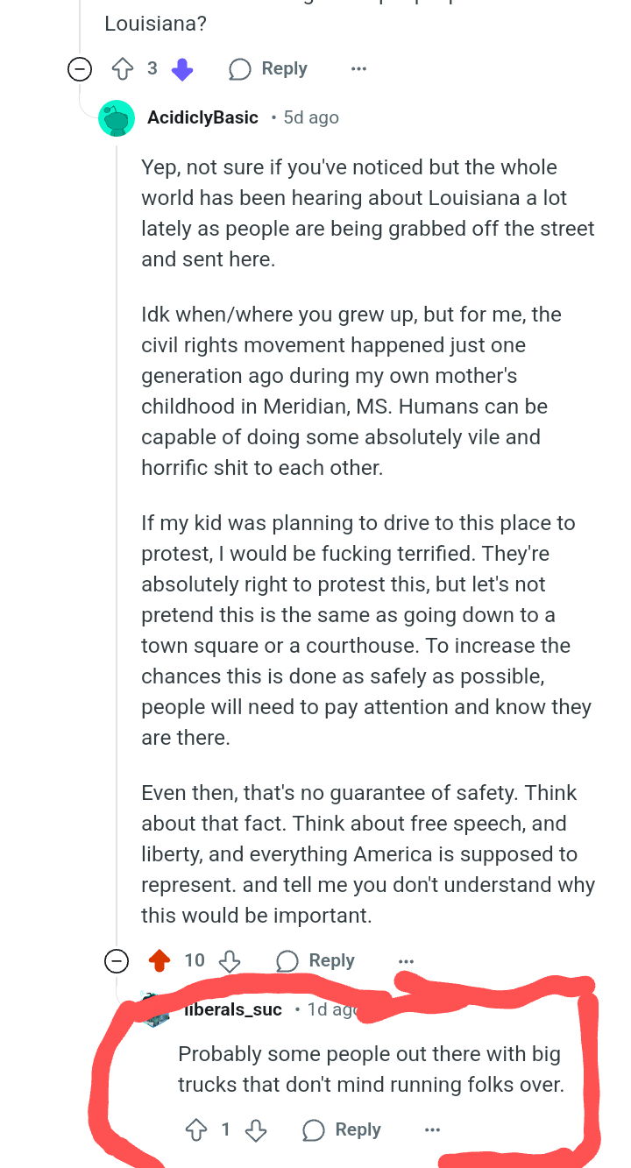This screenshot has height=1168, width=631.
Task: Open more options on the top comment
Action: coord(358,68)
